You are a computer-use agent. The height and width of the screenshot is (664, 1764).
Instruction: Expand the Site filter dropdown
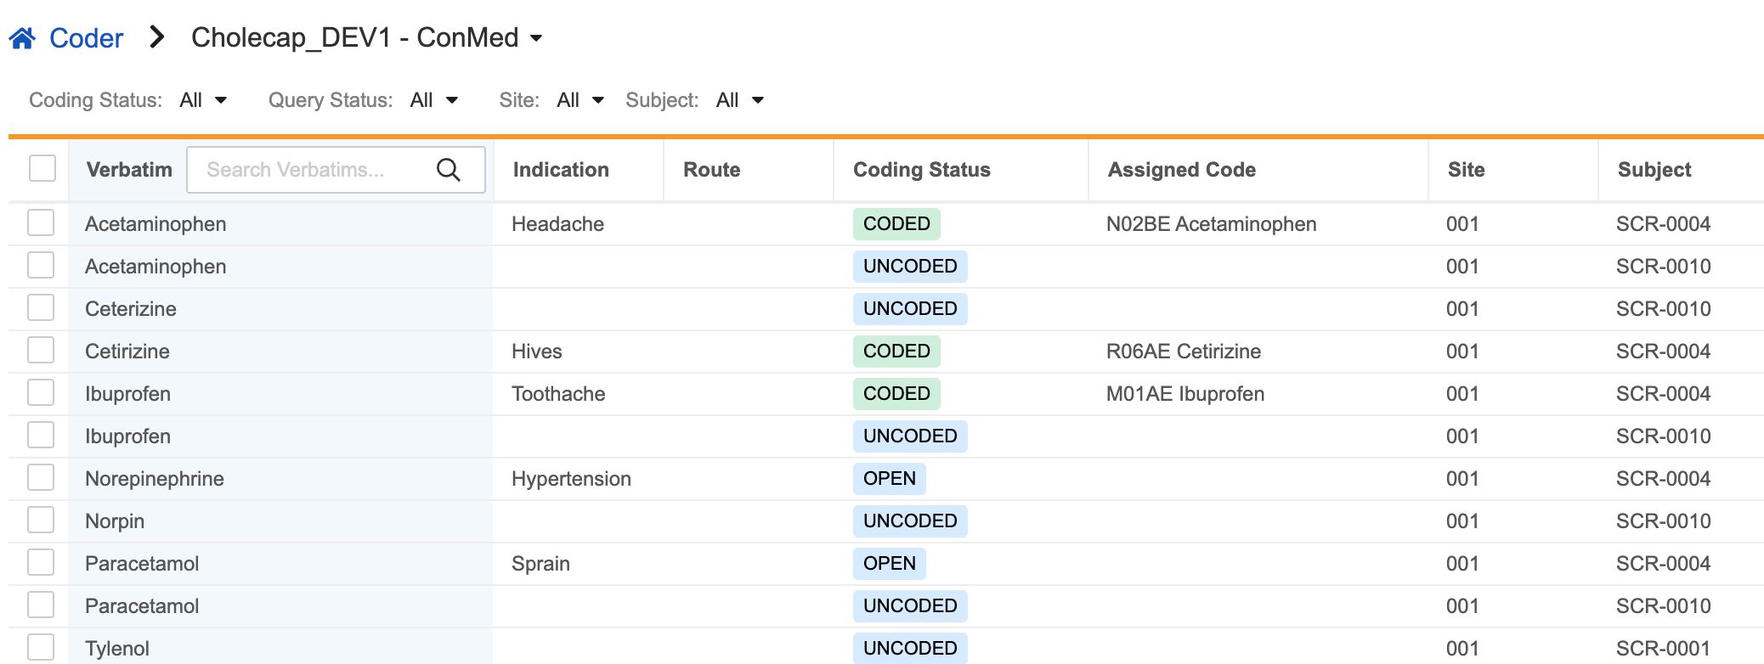pyautogui.click(x=580, y=100)
